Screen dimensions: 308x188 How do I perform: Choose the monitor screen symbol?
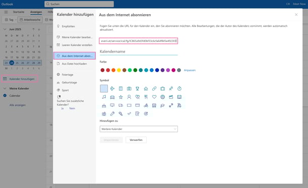[112, 105]
